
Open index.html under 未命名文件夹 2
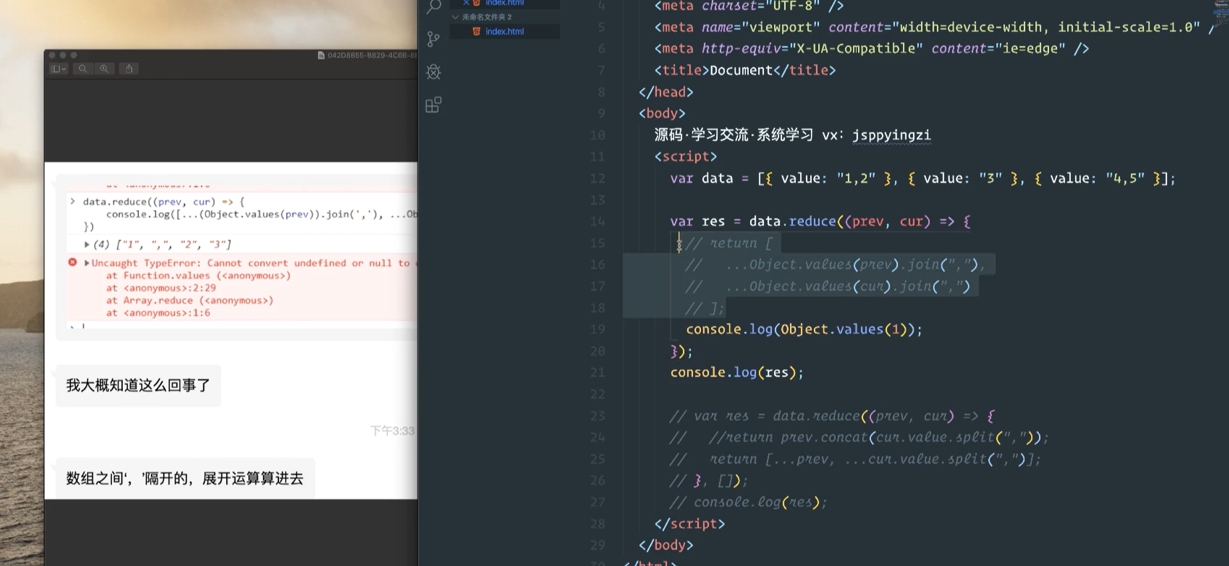coord(505,31)
